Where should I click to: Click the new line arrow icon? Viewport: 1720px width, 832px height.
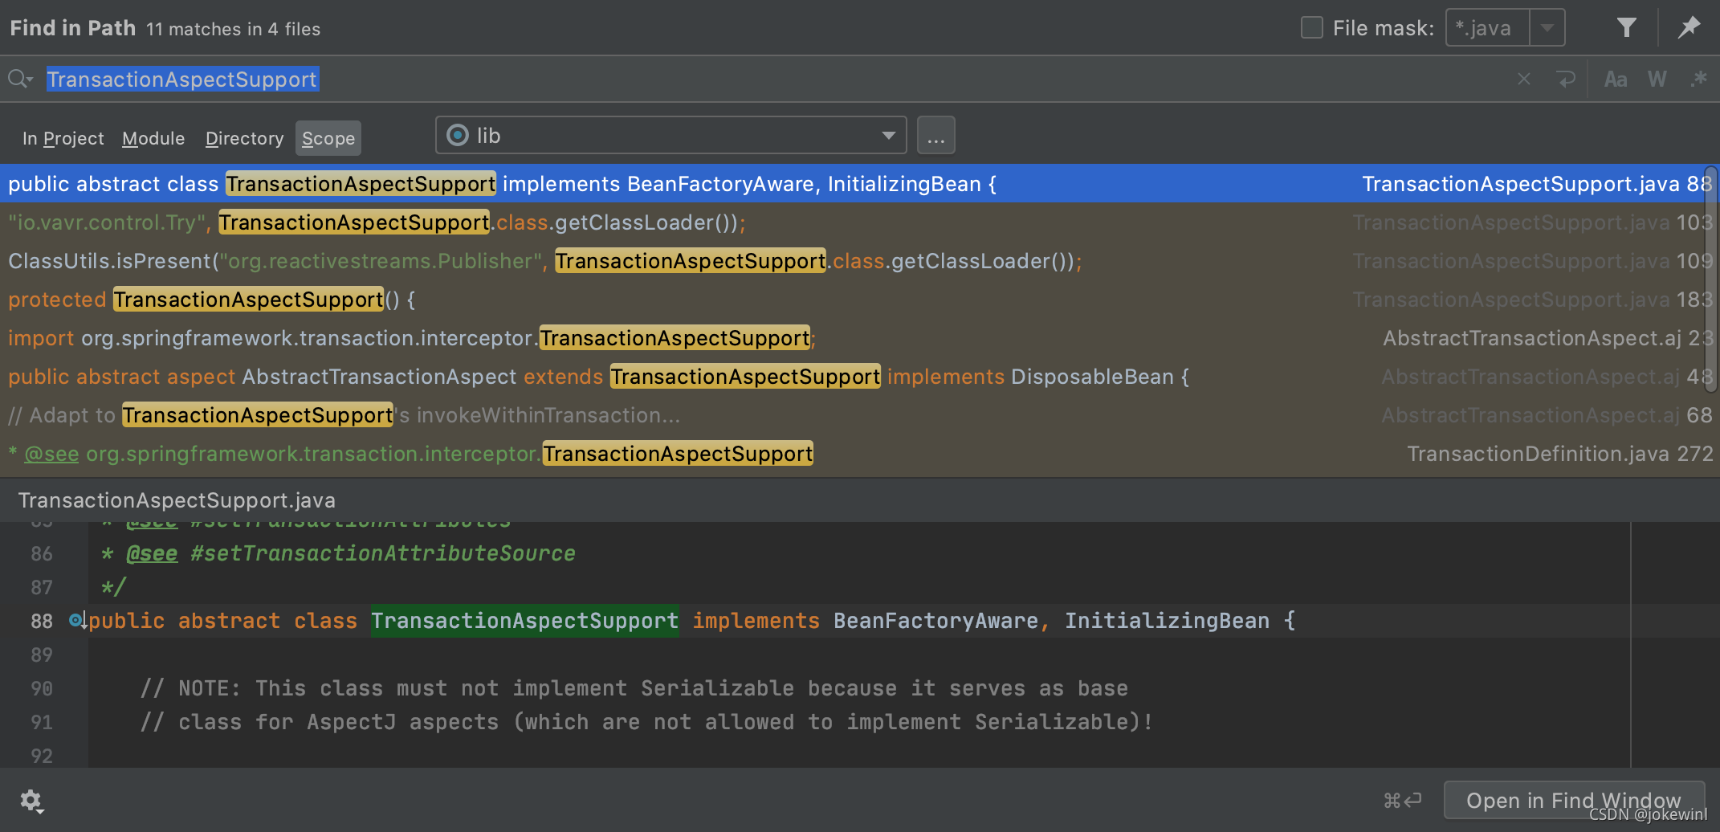pyautogui.click(x=1566, y=79)
